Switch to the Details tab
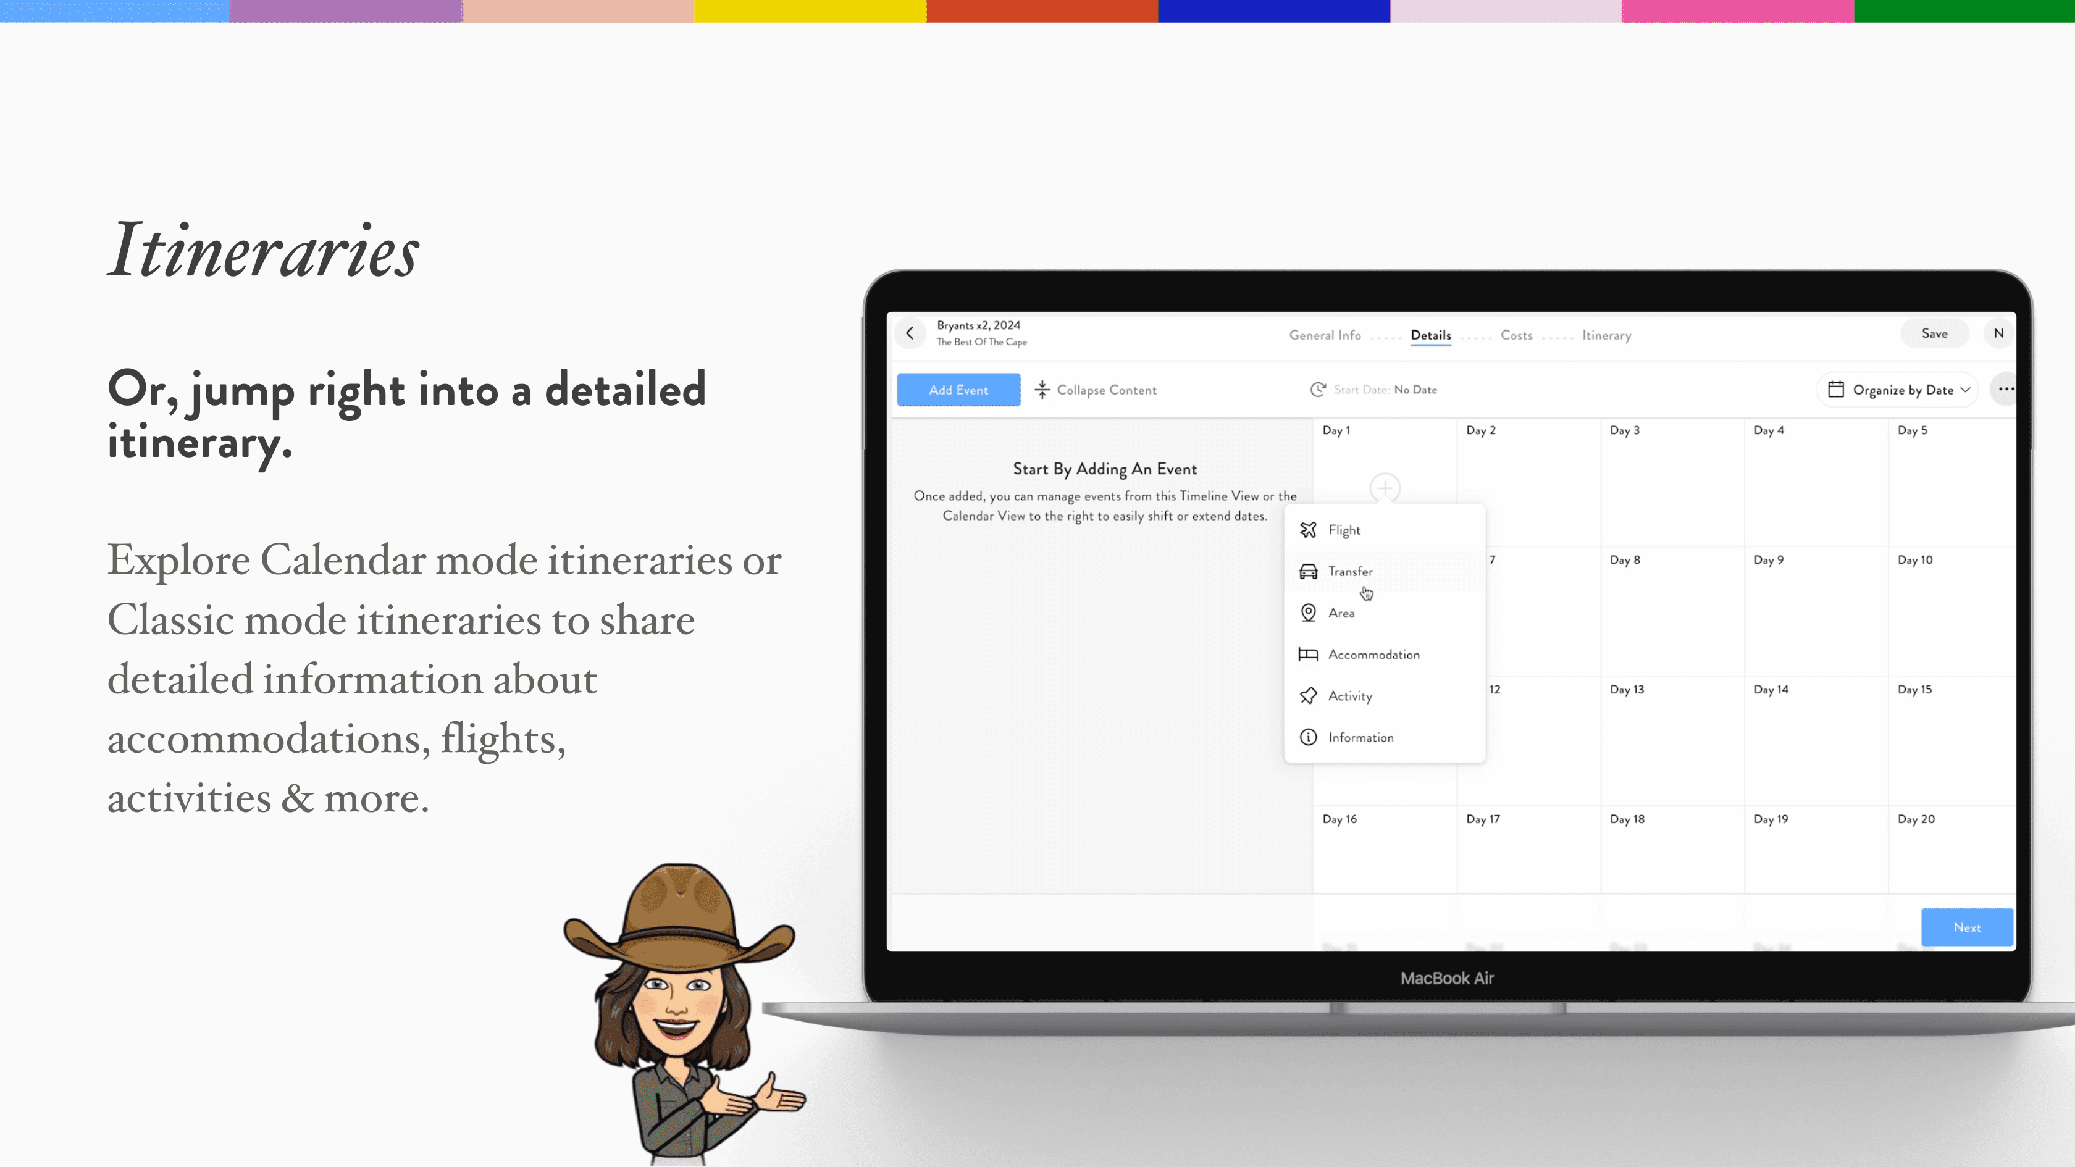Screen dimensions: 2075x1167 pos(1430,335)
